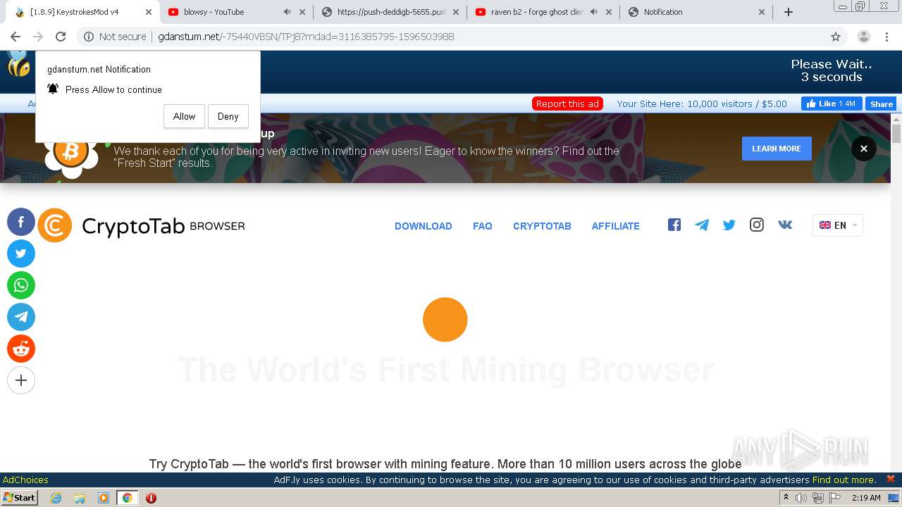
Task: Click the 2:19 AM taskbar clock
Action: point(866,498)
